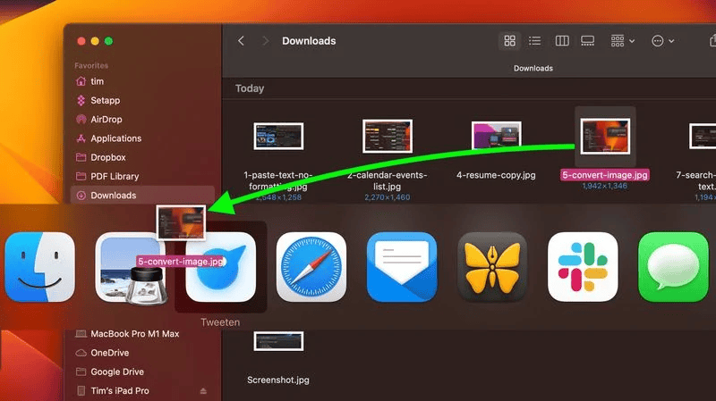Select the Screenshot.jpg file thumbnail
716x401 pixels.
coord(278,341)
